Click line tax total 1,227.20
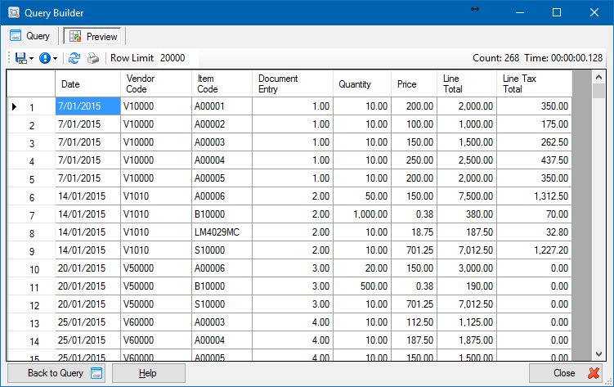This screenshot has width=614, height=387. click(x=534, y=250)
